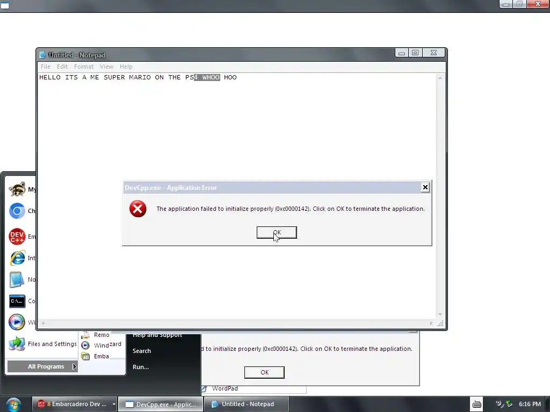
Task: Click WordPad entry behind the dialog
Action: [x=225, y=388]
